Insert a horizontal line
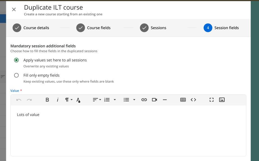The height and width of the screenshot is (161, 259). tap(165, 100)
